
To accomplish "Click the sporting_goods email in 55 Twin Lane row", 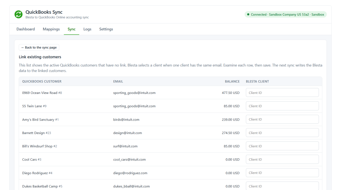I will (134, 106).
